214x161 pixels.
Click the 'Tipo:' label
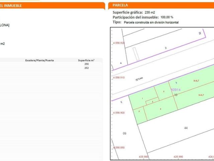(117, 22)
